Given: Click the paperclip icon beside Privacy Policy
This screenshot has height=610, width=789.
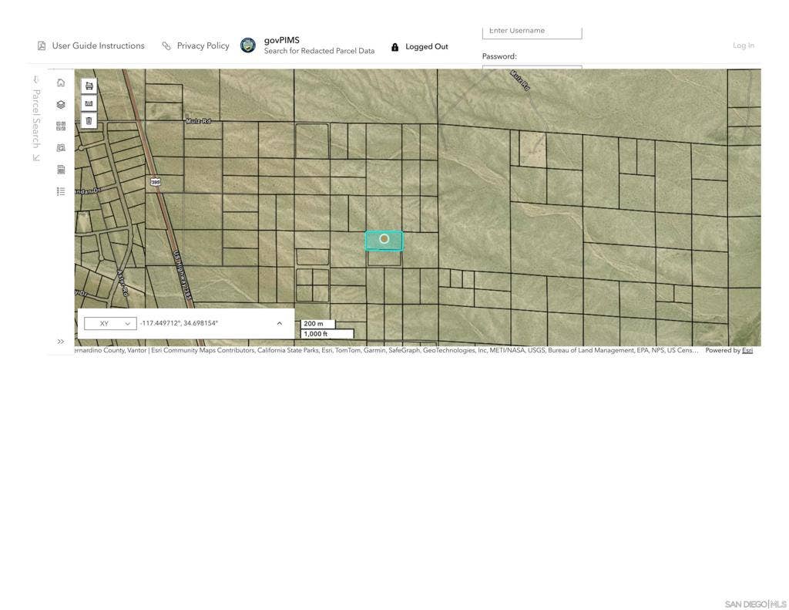Looking at the screenshot, I should click(x=166, y=45).
